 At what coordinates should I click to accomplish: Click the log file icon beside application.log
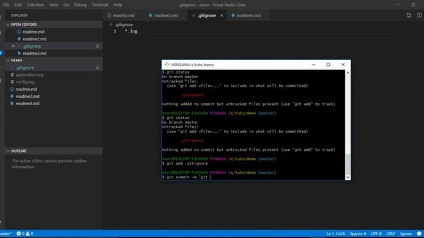pyautogui.click(x=12, y=75)
